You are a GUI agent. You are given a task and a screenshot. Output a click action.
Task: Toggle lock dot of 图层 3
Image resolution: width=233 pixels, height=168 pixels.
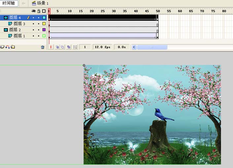tap(39, 24)
